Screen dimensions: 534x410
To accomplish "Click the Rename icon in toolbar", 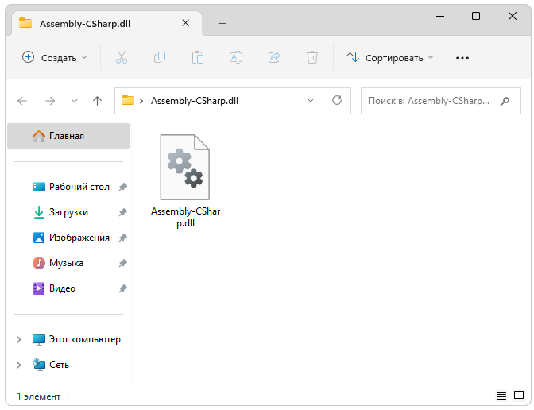I will (x=236, y=57).
